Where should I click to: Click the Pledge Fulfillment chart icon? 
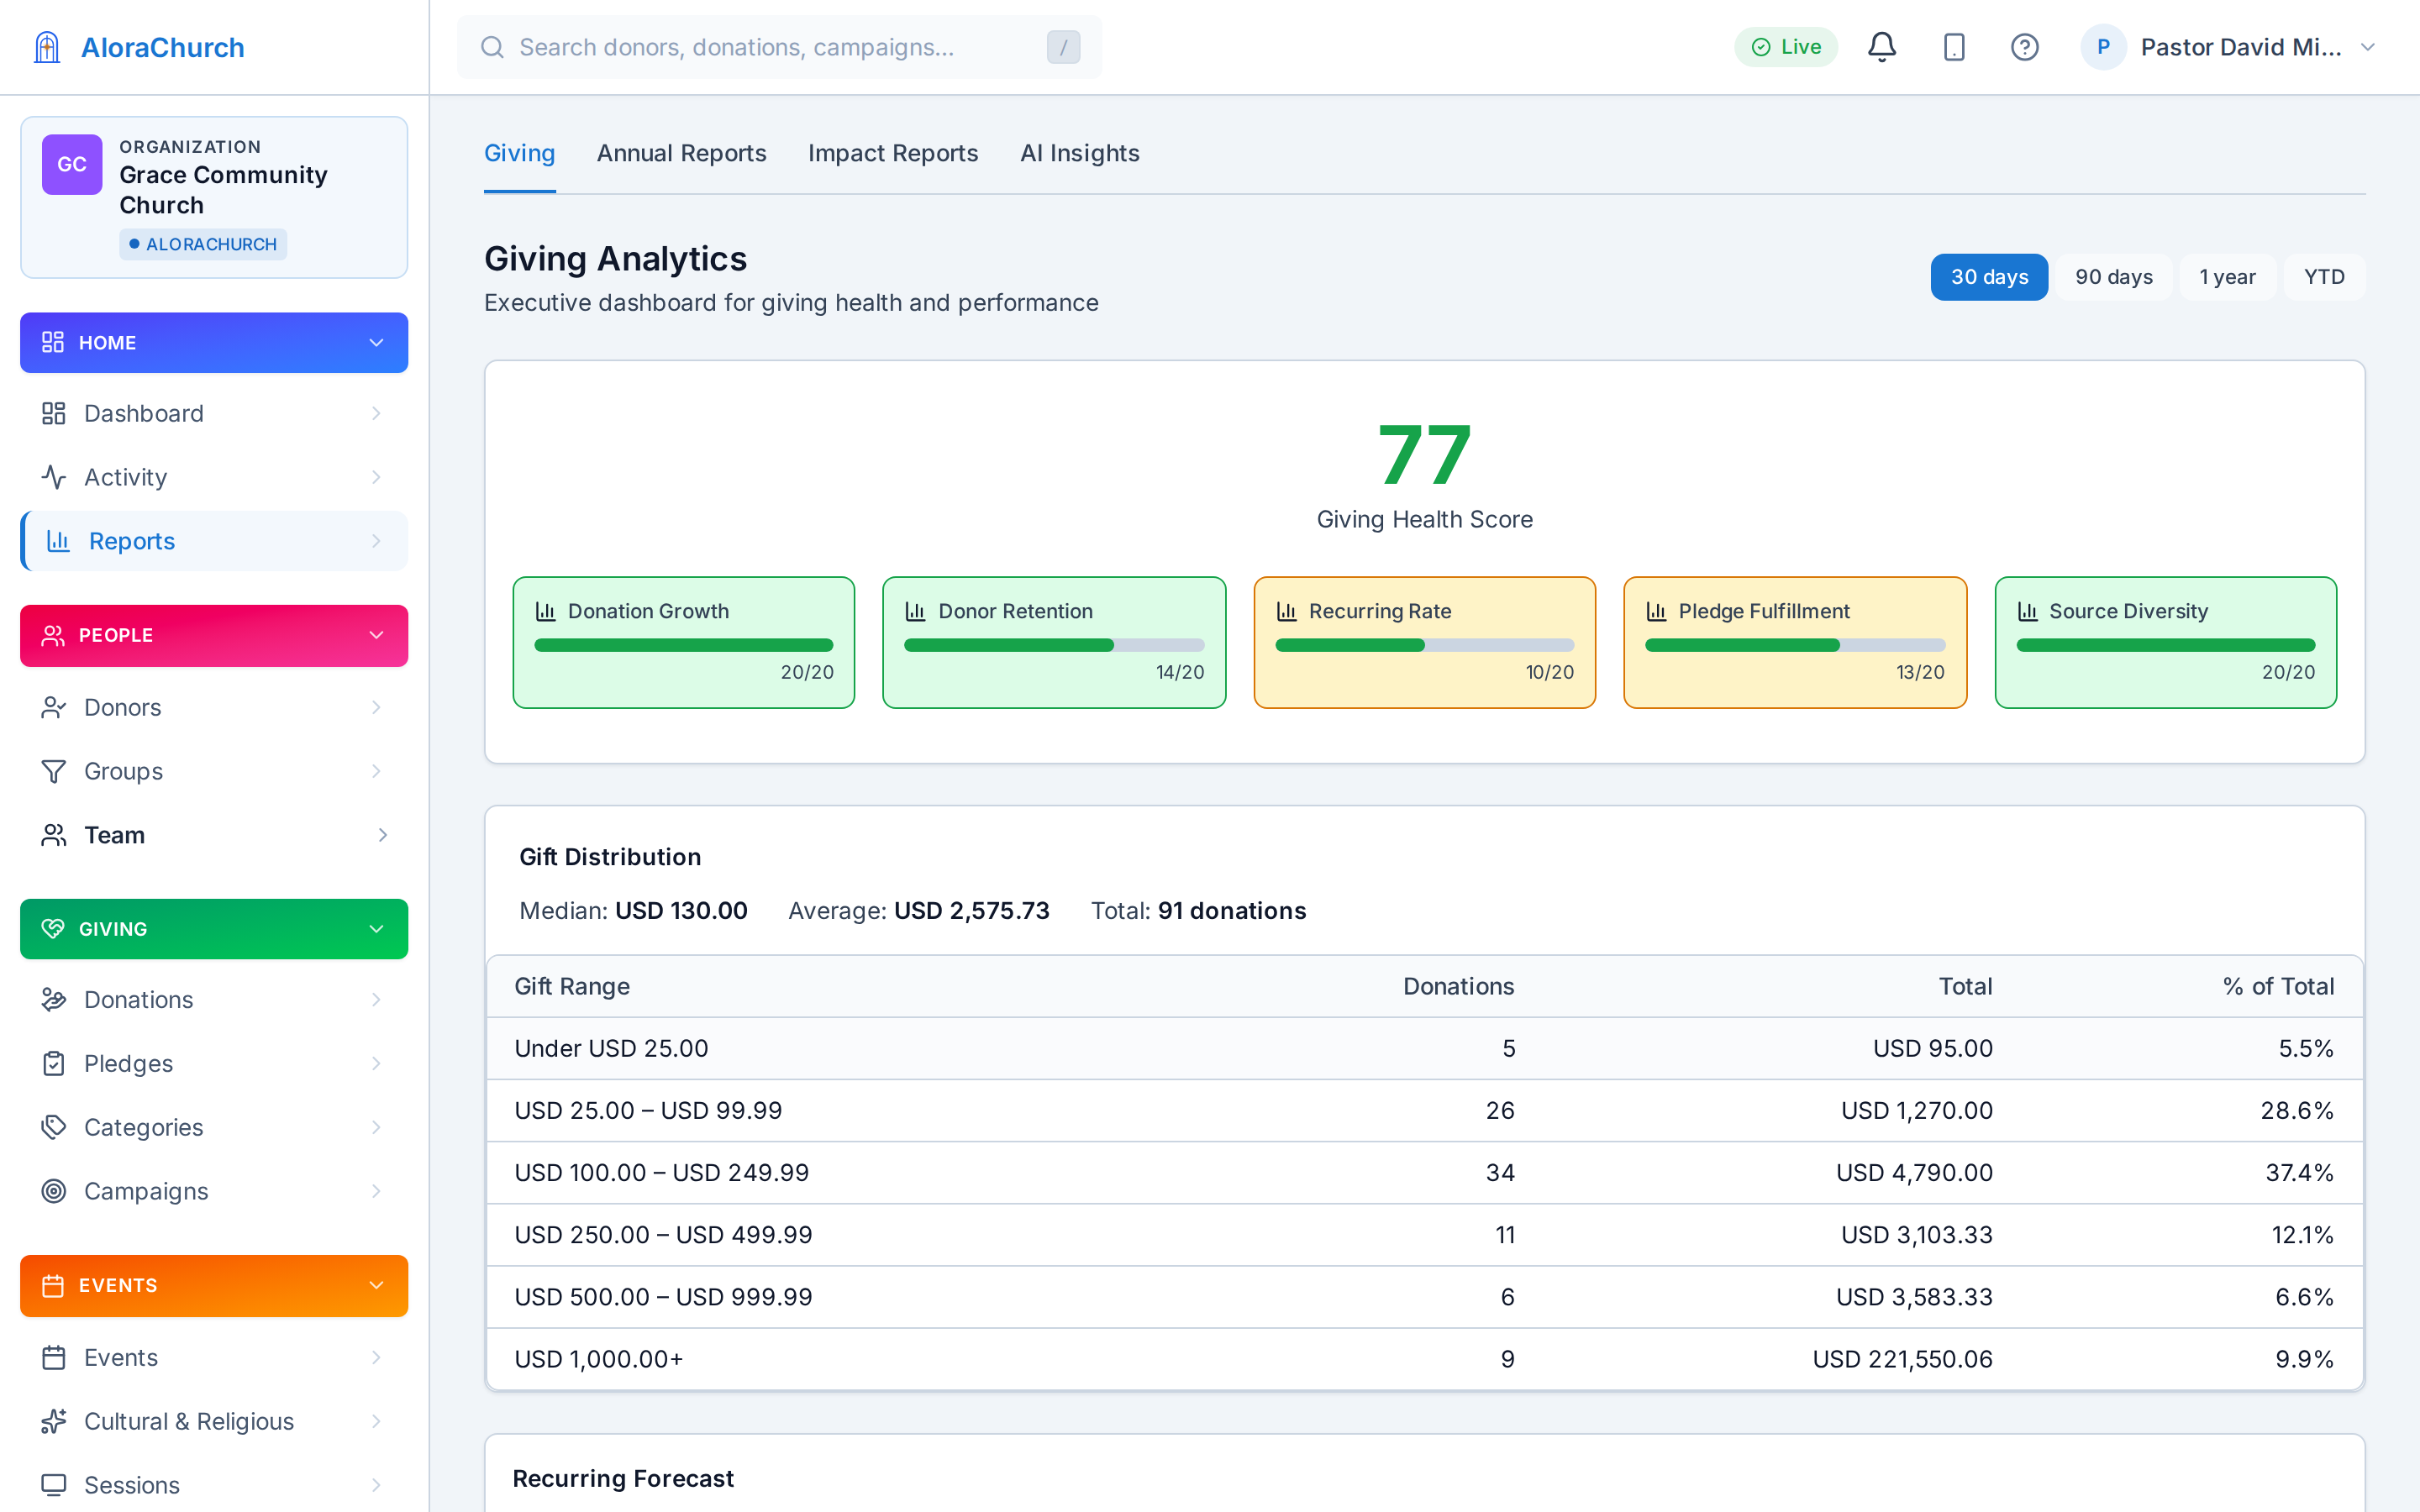1656,611
